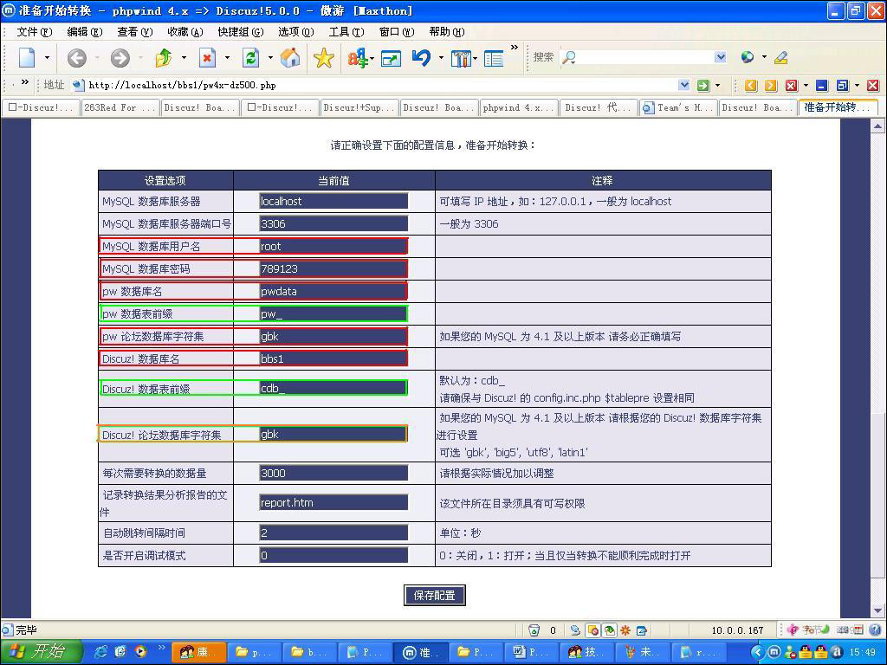Click the Discuz! table prefix field cdb_

tap(333, 389)
